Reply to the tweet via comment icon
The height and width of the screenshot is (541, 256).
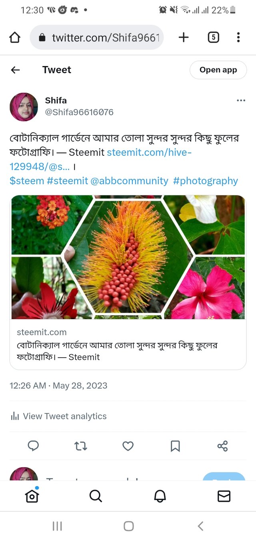33,446
